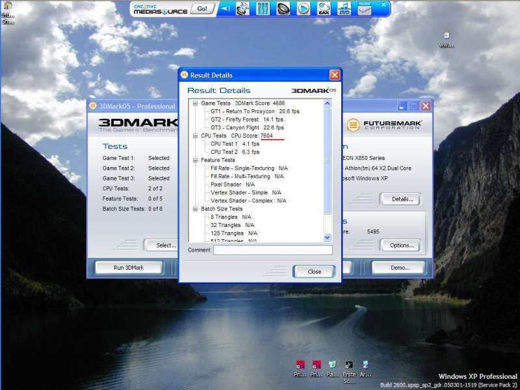Select Vertex Shader - Simple row
520x390 pixels.
(246, 192)
